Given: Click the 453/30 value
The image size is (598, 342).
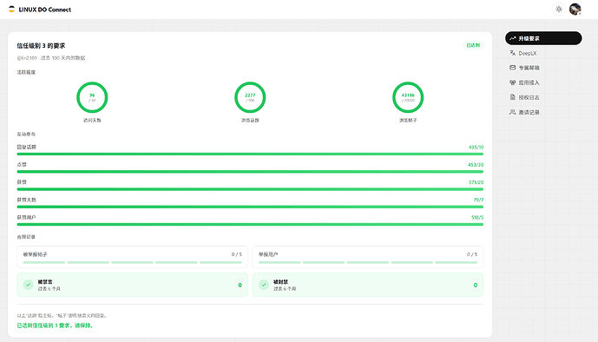Looking at the screenshot, I should 476,165.
